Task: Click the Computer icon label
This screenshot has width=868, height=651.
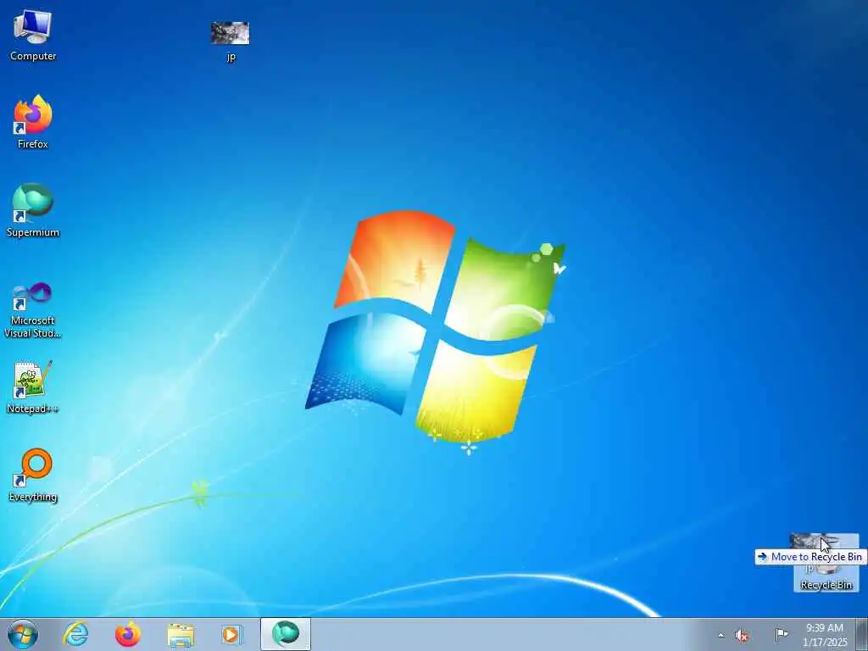Action: point(33,56)
